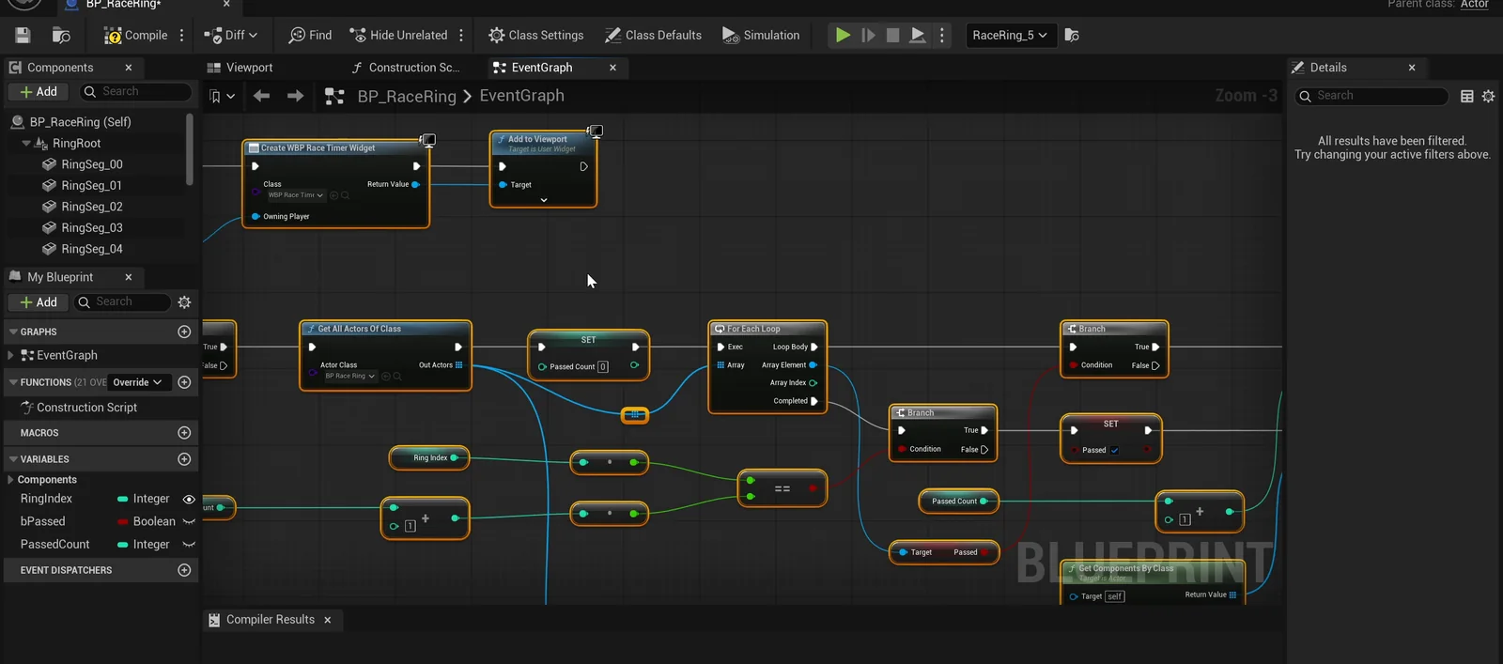Open RaceRing_5 debug object dropdown

point(1009,36)
